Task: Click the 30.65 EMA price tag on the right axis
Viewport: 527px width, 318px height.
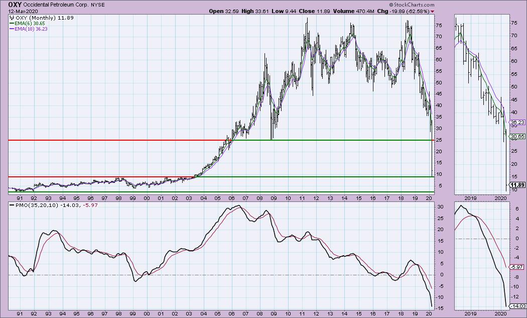Action: (x=517, y=136)
